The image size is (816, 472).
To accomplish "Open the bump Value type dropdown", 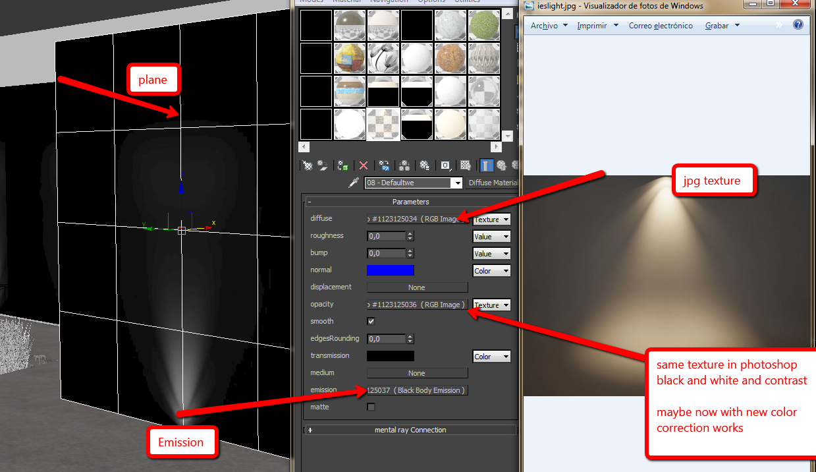I will point(492,254).
